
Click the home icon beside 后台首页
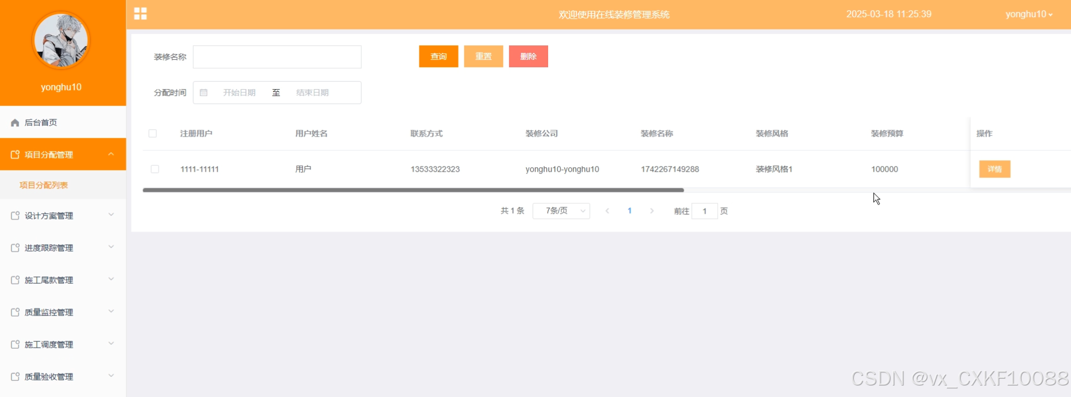(15, 122)
